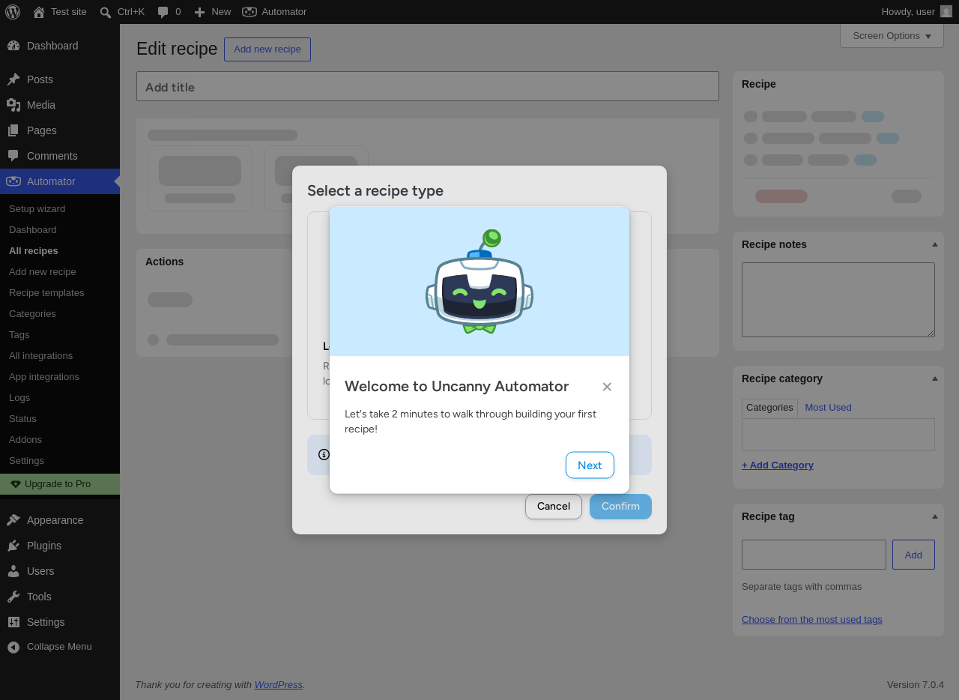Click the Posts pushpin icon
959x700 pixels.
coord(13,79)
